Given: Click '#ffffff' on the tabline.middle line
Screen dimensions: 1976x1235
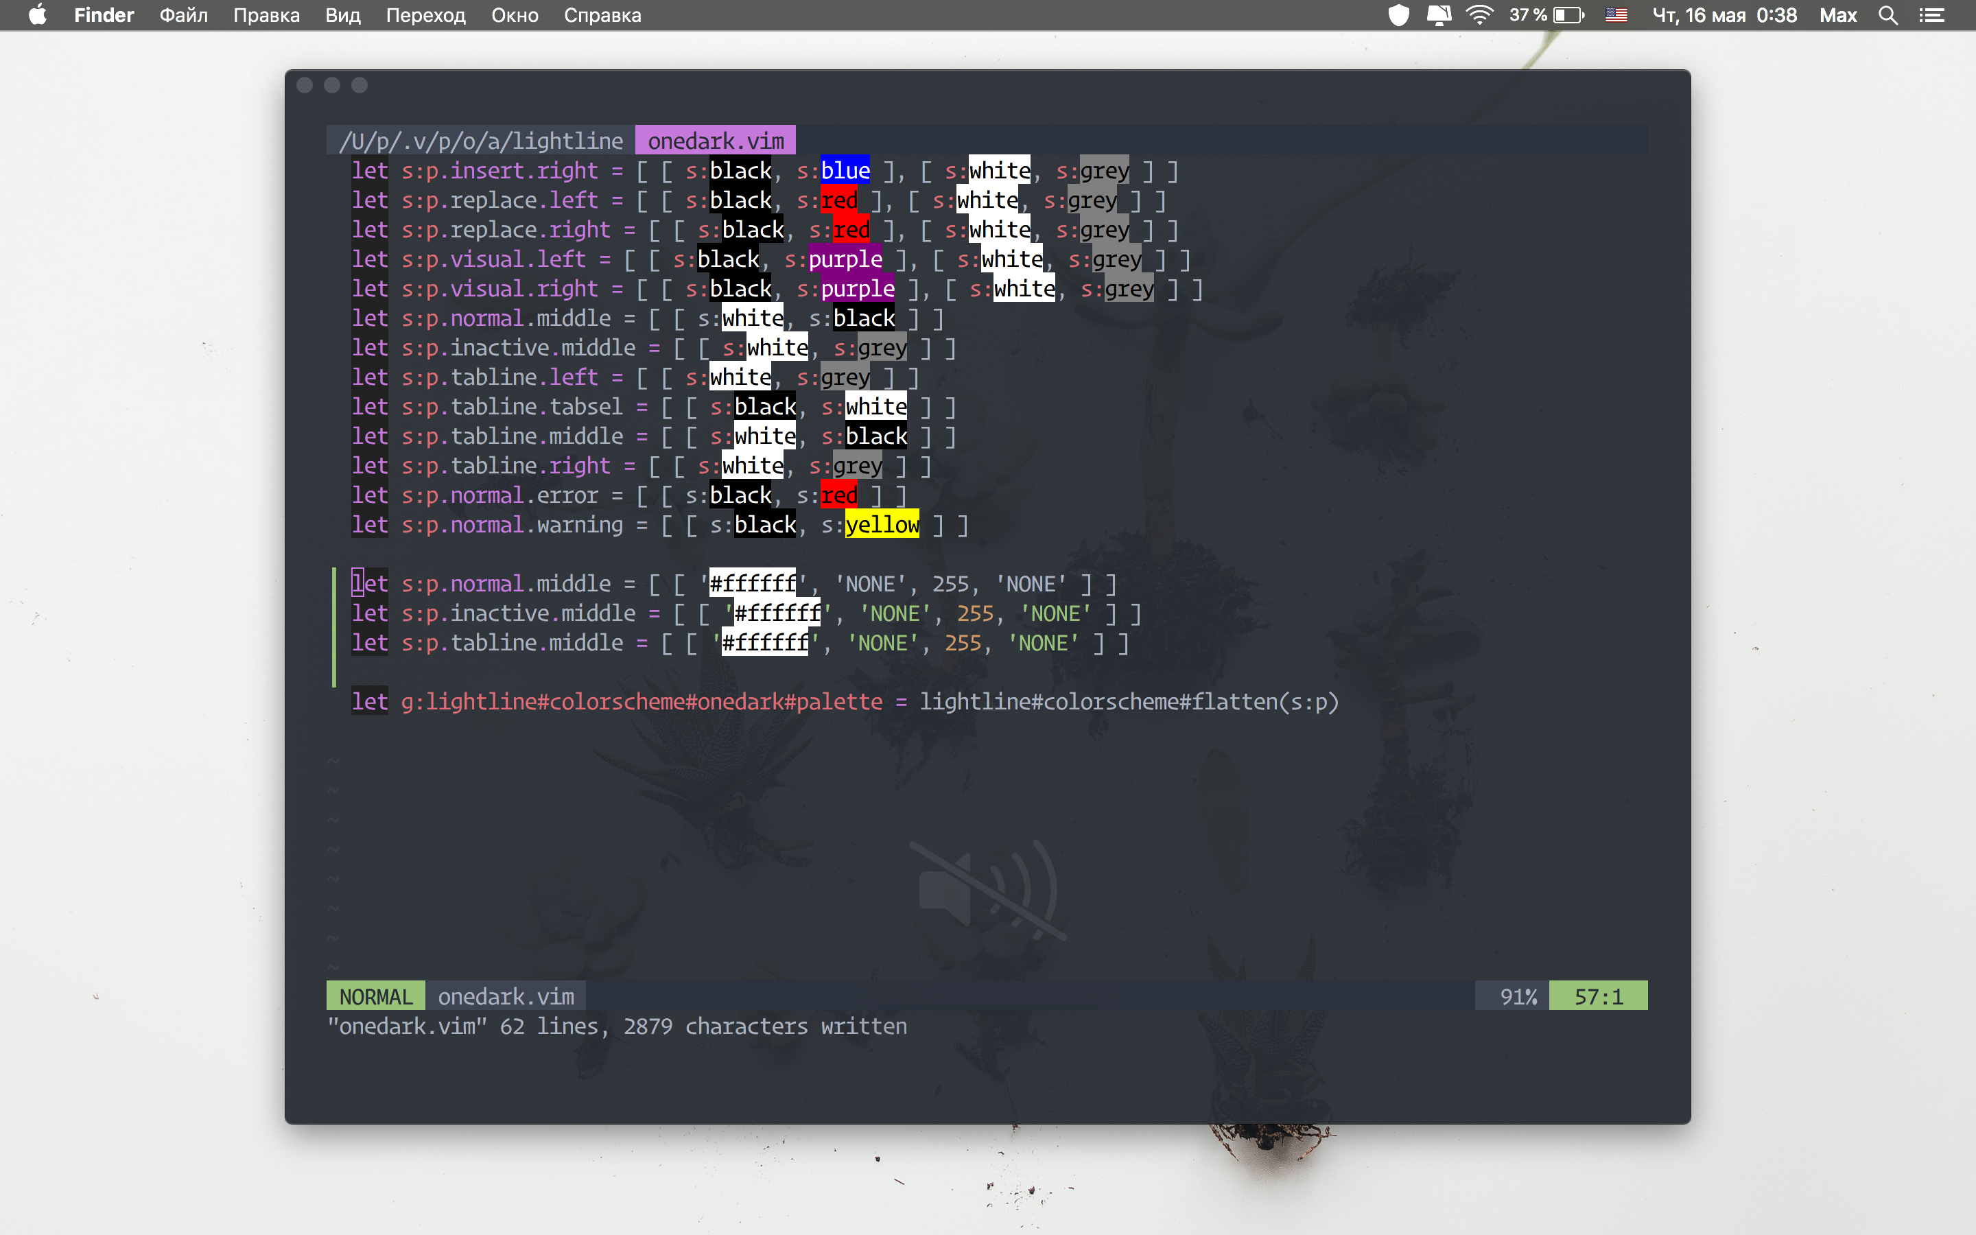Looking at the screenshot, I should tap(765, 643).
